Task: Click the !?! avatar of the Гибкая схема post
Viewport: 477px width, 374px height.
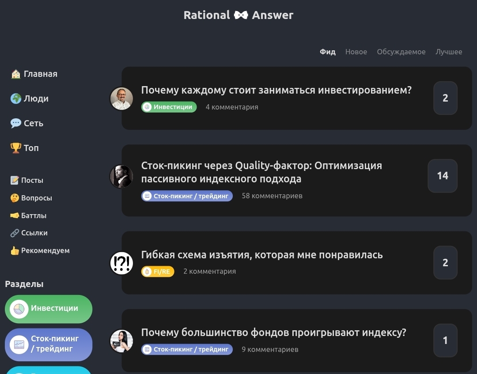Action: pos(121,263)
